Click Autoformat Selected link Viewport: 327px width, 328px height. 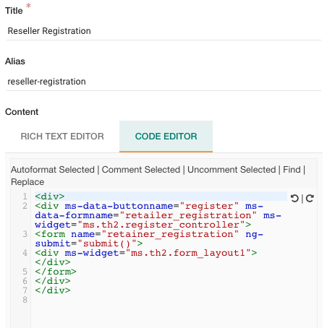[x=53, y=170]
